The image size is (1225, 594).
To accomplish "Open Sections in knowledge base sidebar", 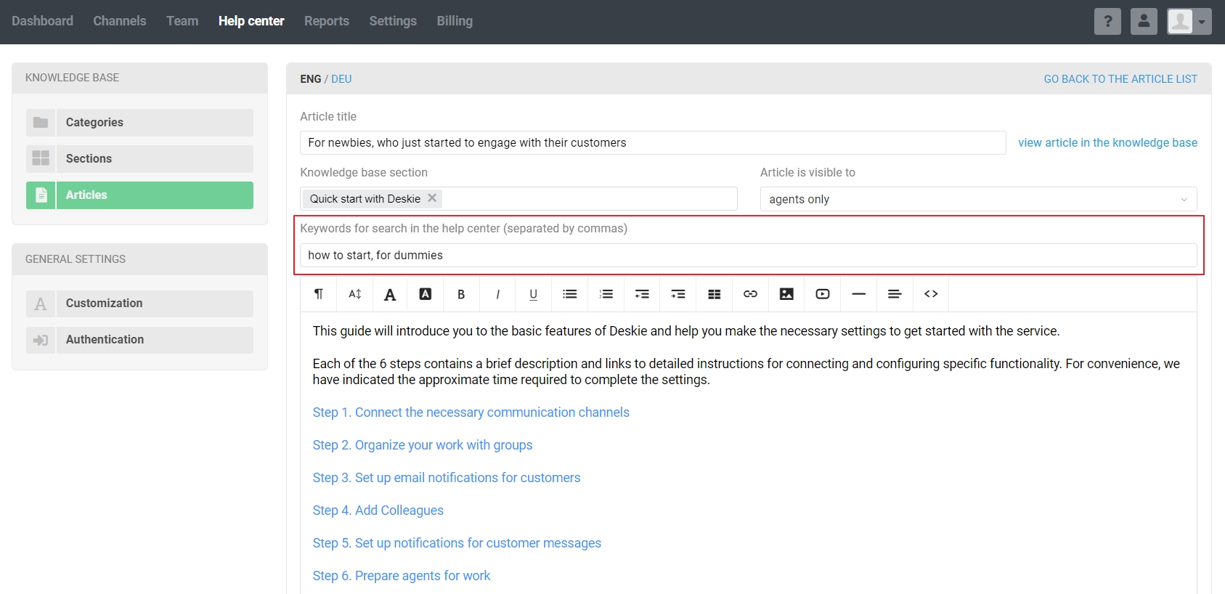I will [x=139, y=159].
